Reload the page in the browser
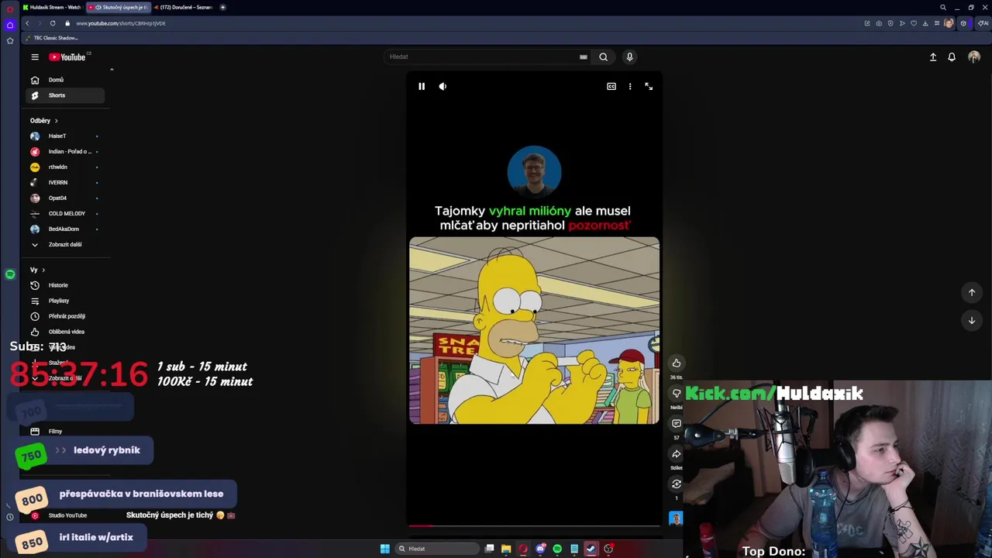This screenshot has height=558, width=992. pyautogui.click(x=53, y=23)
